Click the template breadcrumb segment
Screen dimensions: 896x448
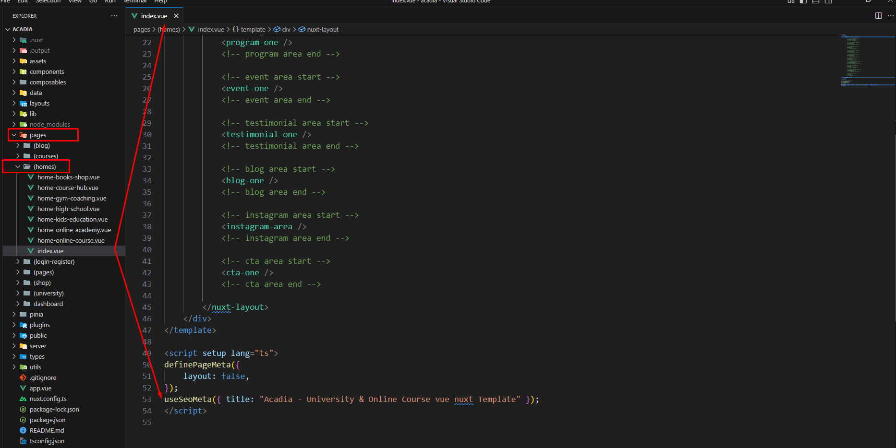(x=253, y=29)
